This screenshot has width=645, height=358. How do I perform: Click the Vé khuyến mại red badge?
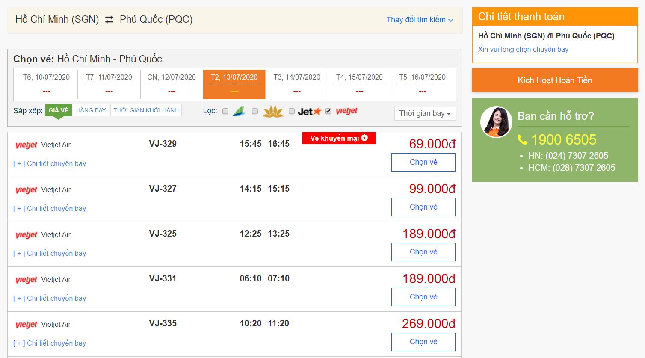point(339,138)
